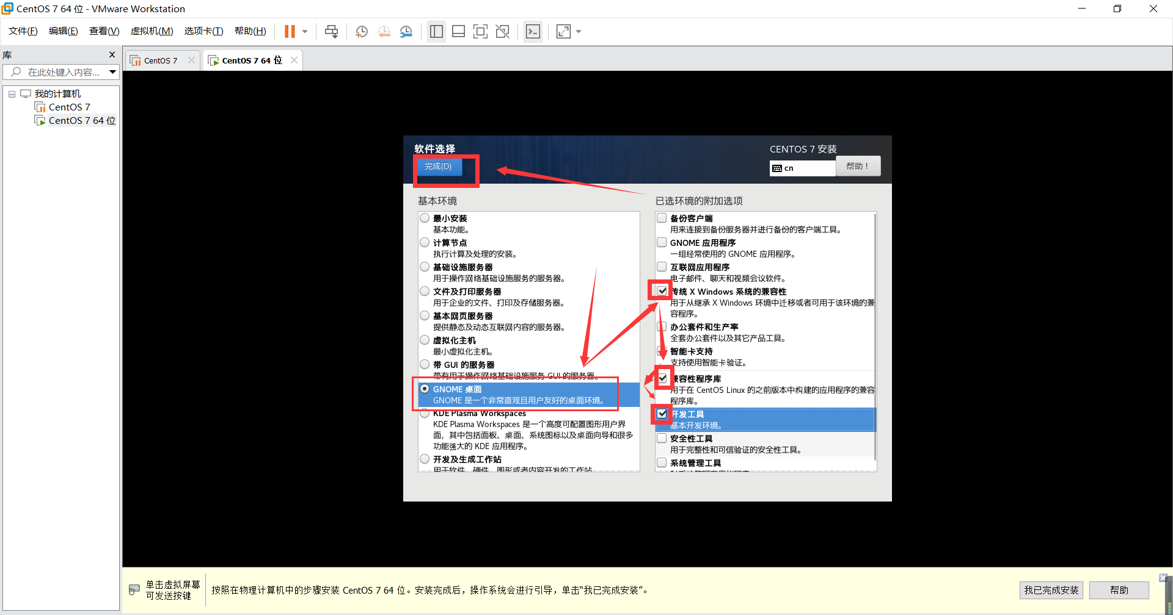Select the 最小安装 radio button

coord(425,218)
